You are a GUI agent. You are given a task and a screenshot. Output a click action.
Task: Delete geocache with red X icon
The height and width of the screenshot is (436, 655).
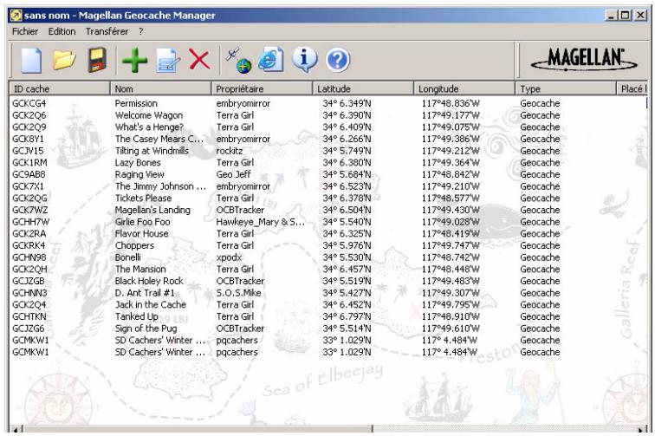coord(199,59)
